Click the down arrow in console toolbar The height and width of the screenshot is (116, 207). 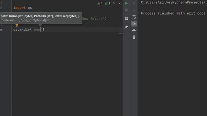coord(134,10)
